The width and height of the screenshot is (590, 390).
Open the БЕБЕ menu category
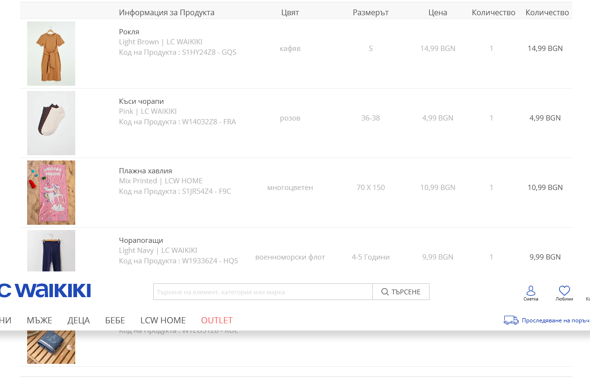tap(115, 320)
